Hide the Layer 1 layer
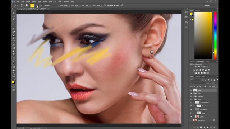Screen dimensions: 230x129 191,113
